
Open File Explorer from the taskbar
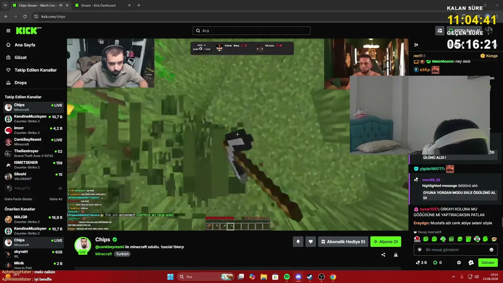264,277
